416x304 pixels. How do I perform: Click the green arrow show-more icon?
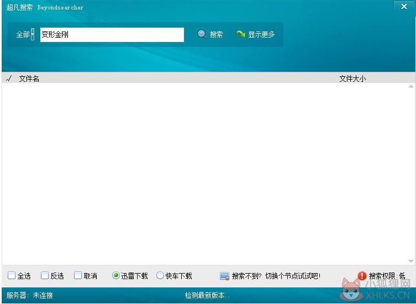click(x=241, y=34)
